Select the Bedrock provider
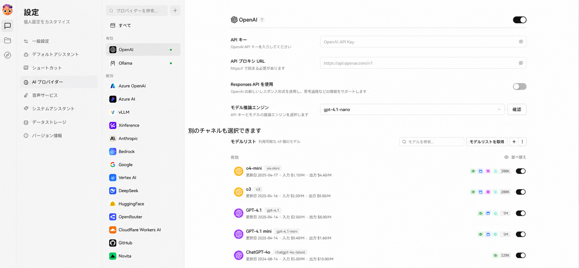579x268 pixels. [143, 151]
